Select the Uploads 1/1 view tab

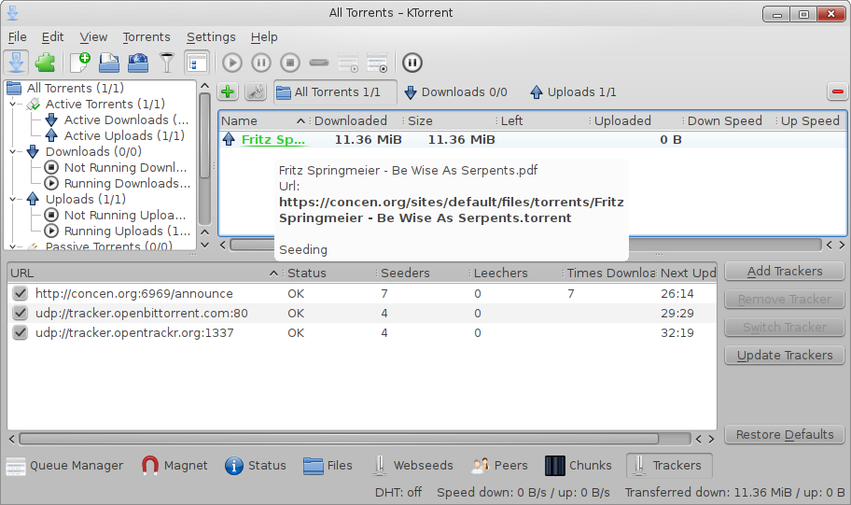(x=573, y=91)
